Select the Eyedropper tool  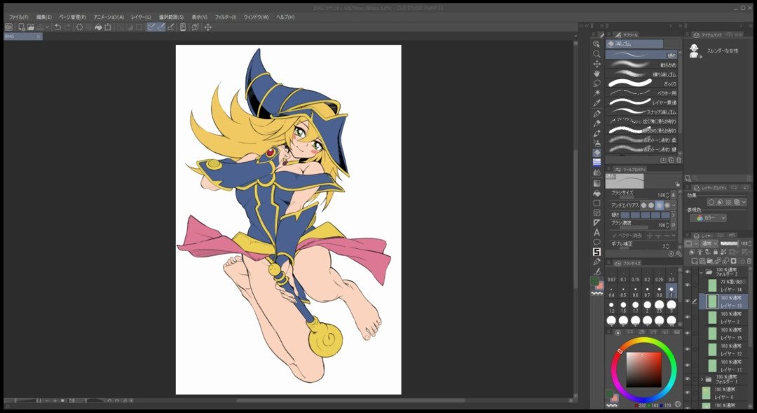(596, 103)
